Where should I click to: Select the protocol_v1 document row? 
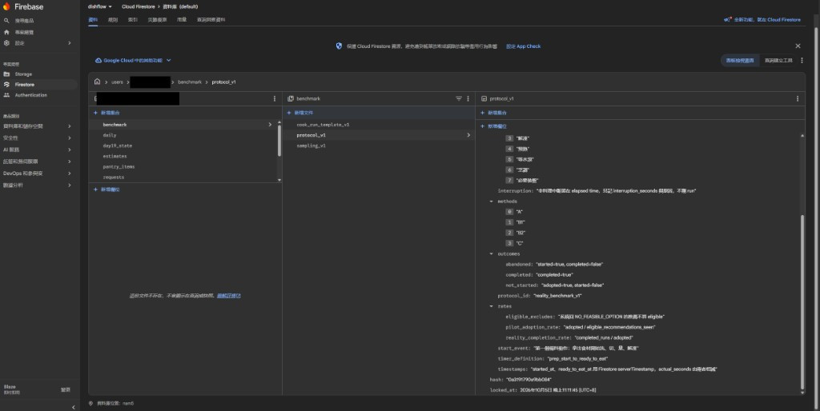(x=379, y=135)
